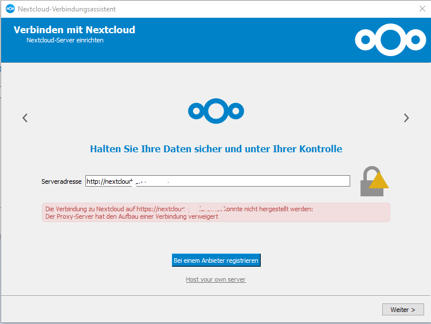Click the 'Weiter >' button

[x=403, y=310]
